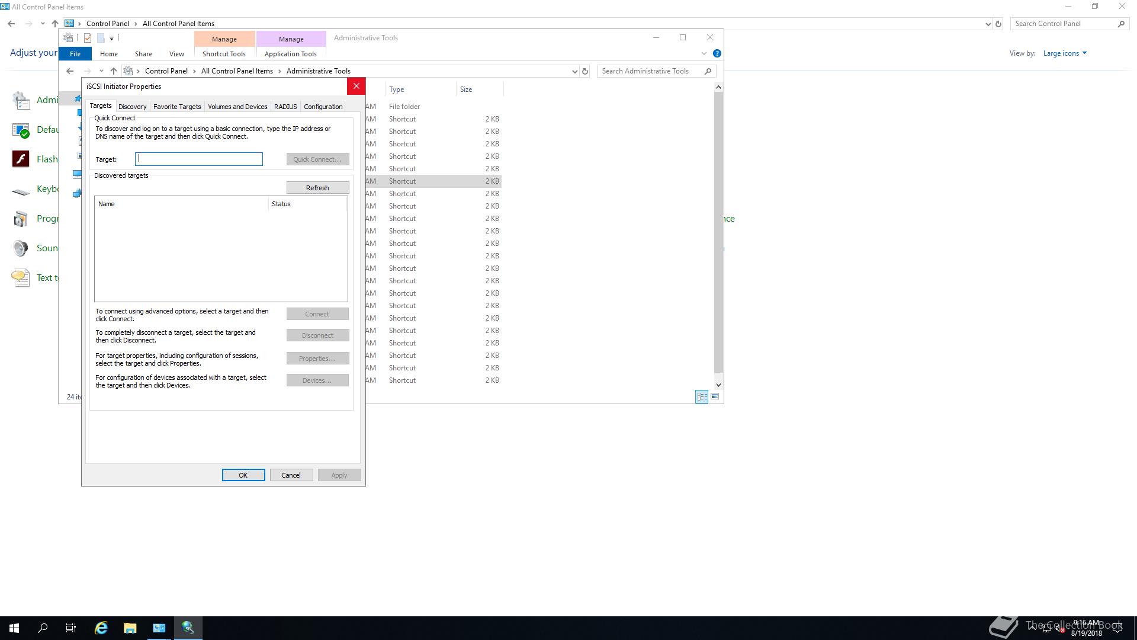The height and width of the screenshot is (640, 1137).
Task: Switch to the Discovery tab
Action: (x=132, y=107)
